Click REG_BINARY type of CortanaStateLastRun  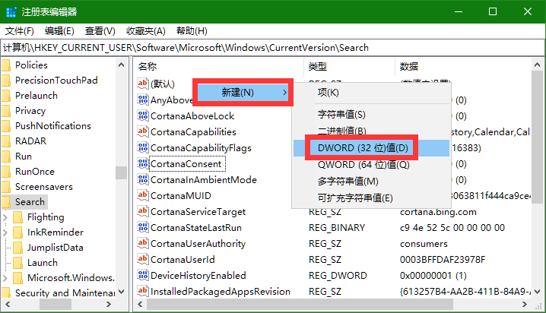coord(337,228)
